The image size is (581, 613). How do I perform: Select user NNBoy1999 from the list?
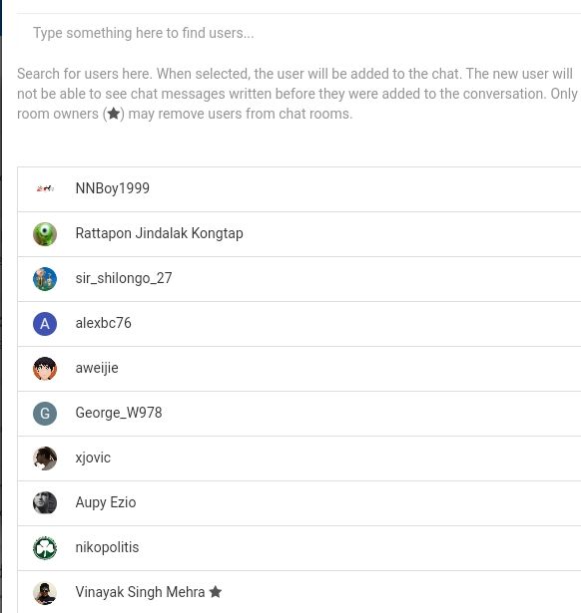tap(113, 188)
